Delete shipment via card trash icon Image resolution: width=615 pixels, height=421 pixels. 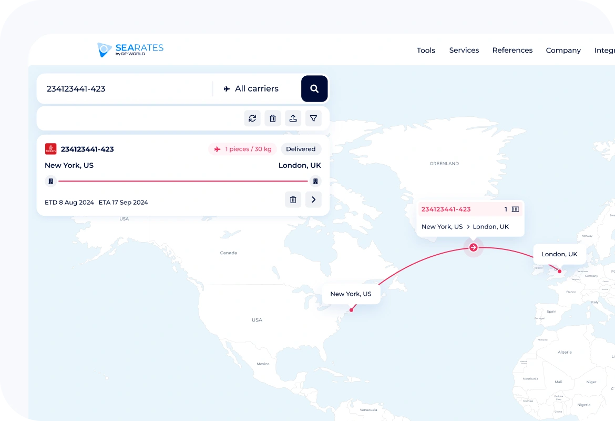coord(293,199)
